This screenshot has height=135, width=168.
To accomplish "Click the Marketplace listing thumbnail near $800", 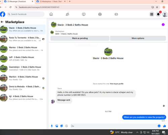I will [52, 32].
